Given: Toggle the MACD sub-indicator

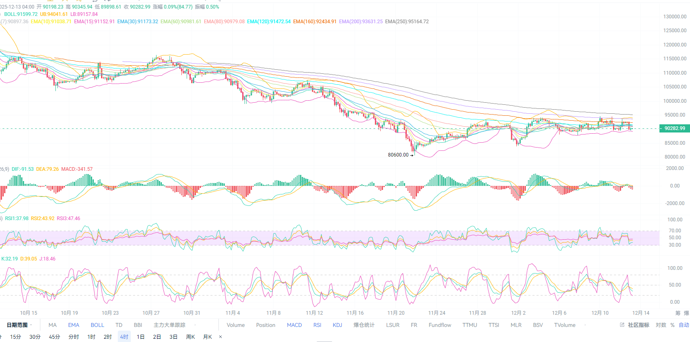Looking at the screenshot, I should tap(294, 325).
